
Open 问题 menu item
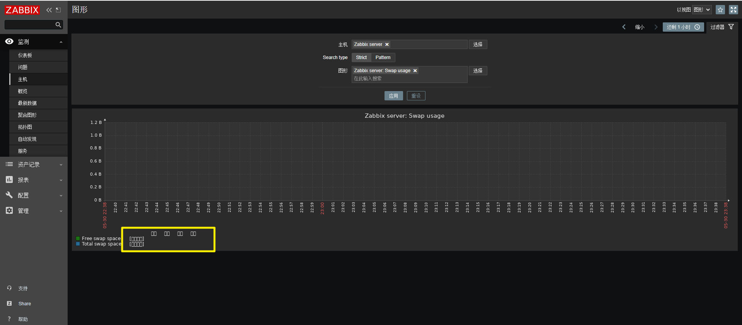click(38, 67)
